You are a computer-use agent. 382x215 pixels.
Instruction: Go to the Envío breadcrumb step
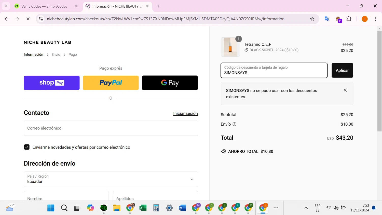56,55
